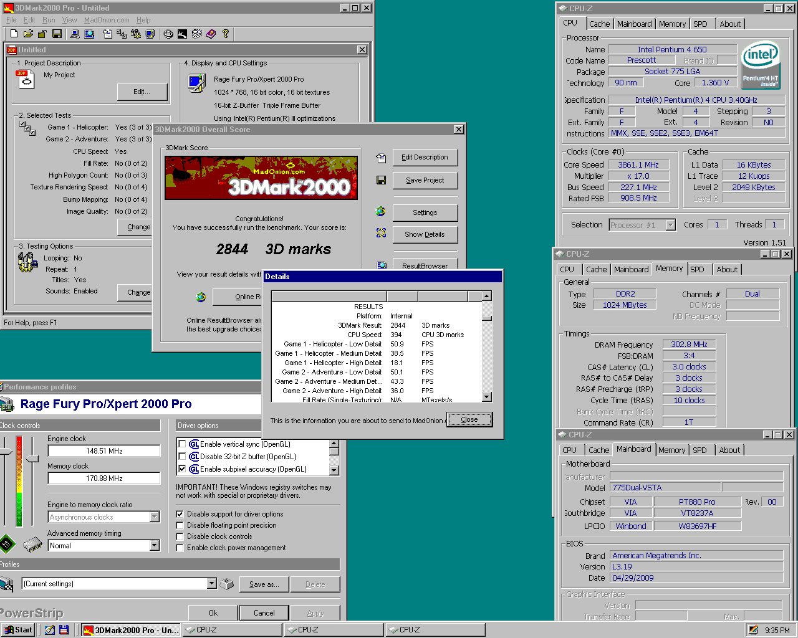
Task: Click Show Details button
Action: tap(425, 235)
